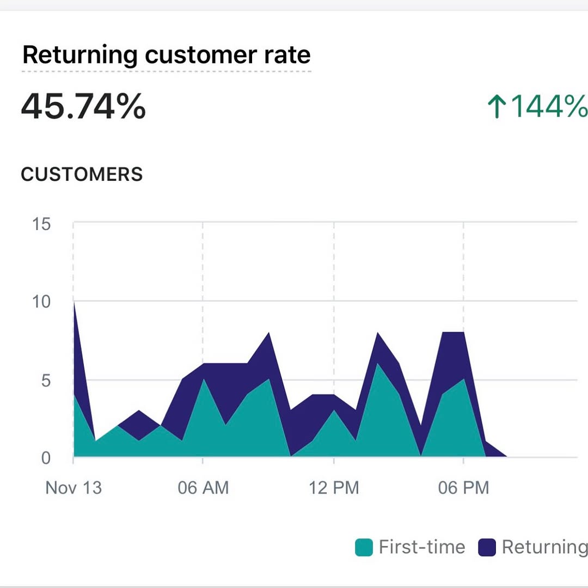
Task: Click the 45.74% rate value
Action: point(83,106)
